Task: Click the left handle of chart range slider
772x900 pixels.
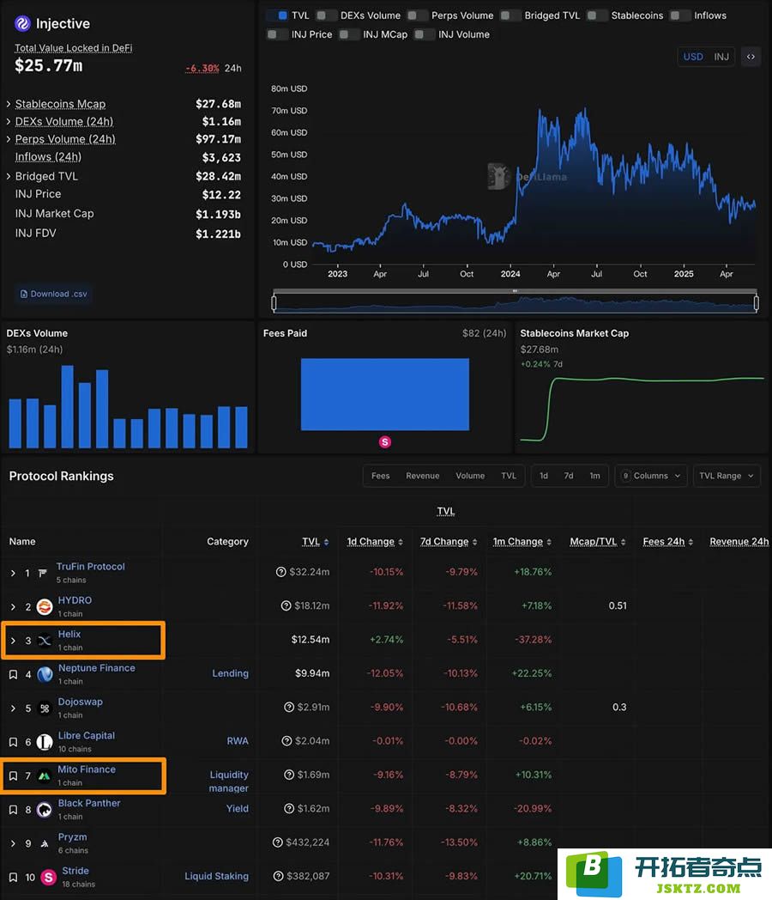Action: click(x=274, y=302)
